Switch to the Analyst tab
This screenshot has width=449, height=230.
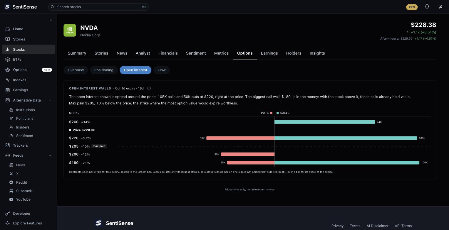(x=143, y=53)
